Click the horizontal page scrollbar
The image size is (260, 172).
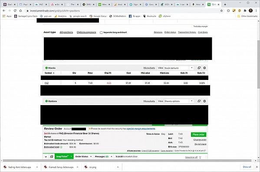tap(127, 161)
